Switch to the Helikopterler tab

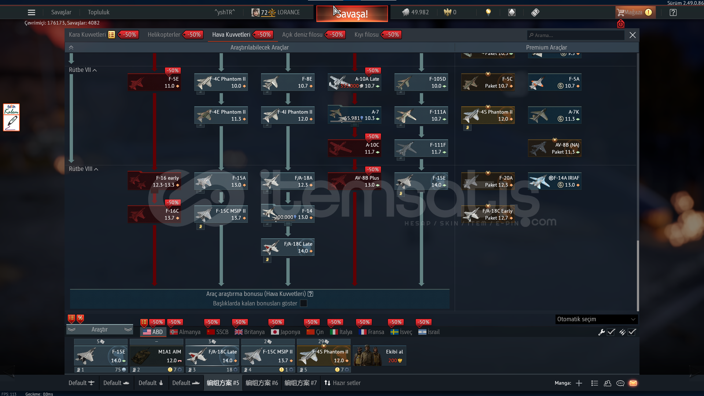click(164, 35)
